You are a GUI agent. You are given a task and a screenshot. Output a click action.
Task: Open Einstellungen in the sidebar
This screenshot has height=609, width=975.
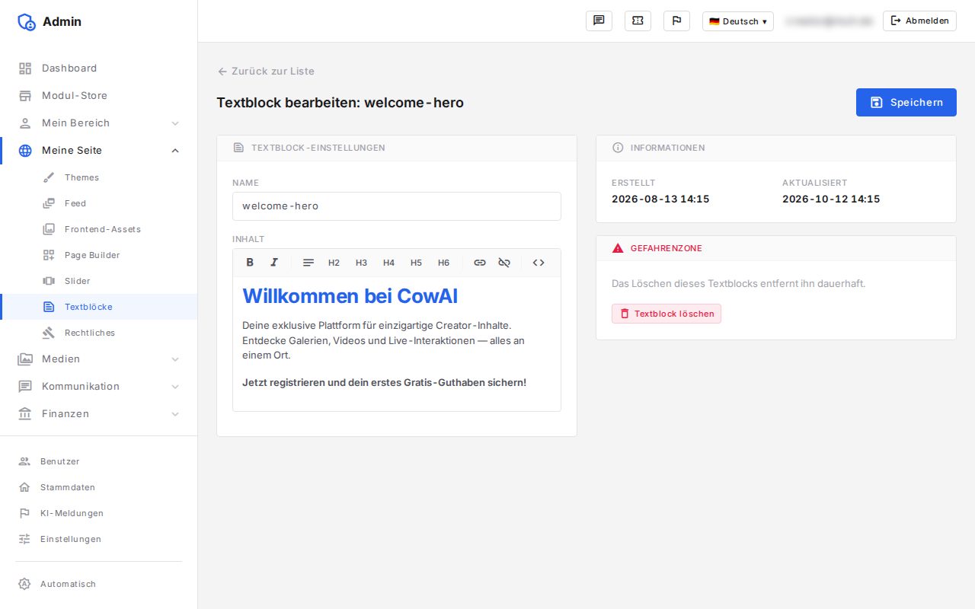coord(99,539)
